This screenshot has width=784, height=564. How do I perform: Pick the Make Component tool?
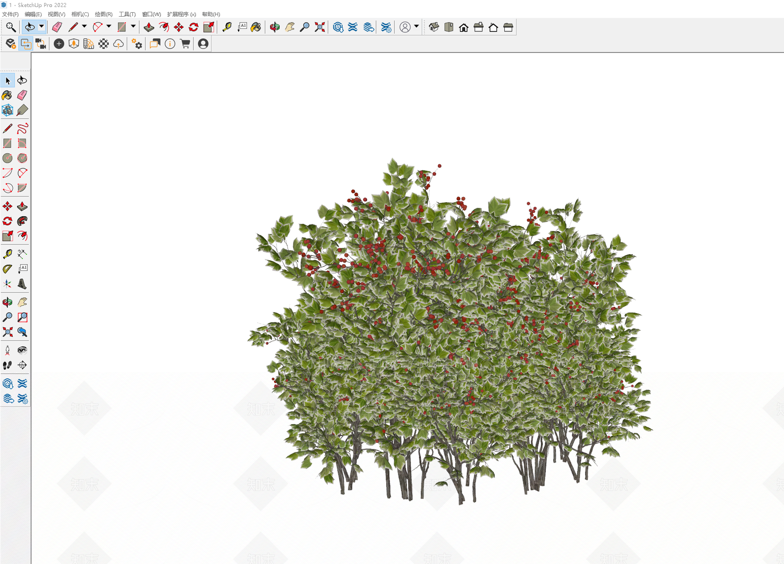tap(8, 110)
